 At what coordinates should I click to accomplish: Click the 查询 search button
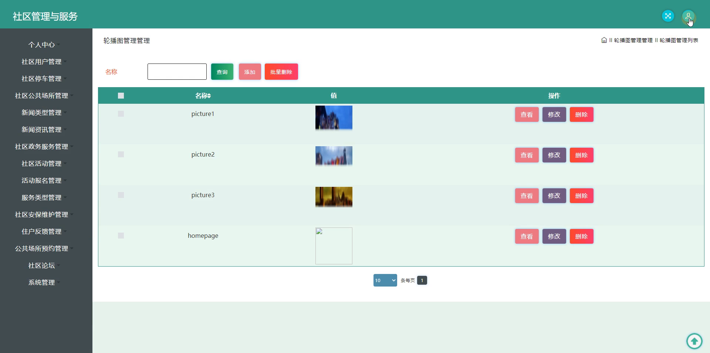(x=222, y=72)
